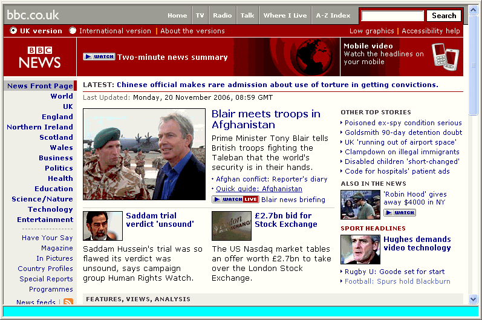Screen dimensions: 482x320
Task: Click the bbc.co.uk logo at top left
Action: coord(33,15)
